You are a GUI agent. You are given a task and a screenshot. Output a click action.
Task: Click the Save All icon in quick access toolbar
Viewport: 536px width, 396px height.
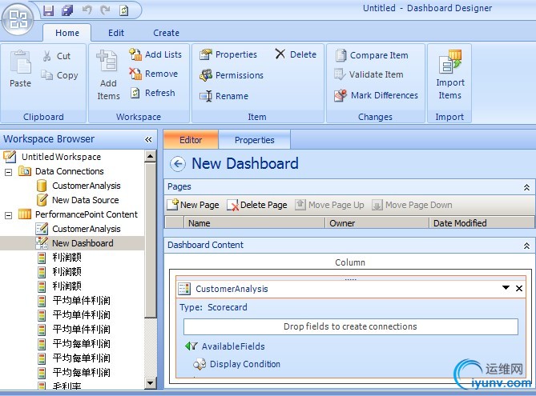tap(67, 10)
